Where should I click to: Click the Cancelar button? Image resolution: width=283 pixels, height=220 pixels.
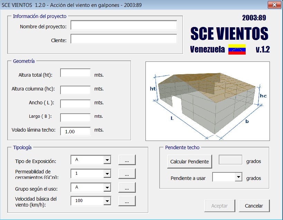(254, 206)
